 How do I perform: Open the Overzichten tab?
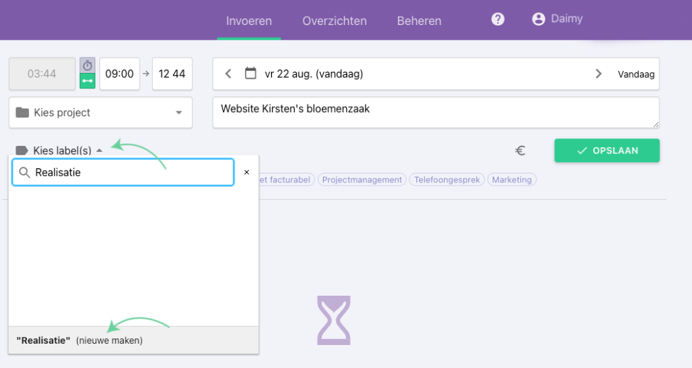[335, 20]
